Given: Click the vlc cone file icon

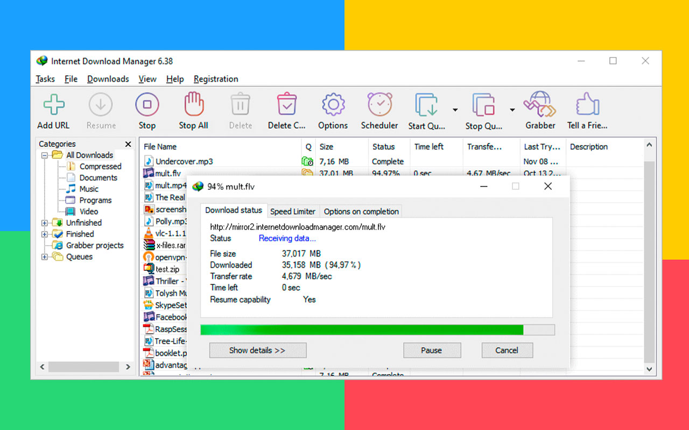Looking at the screenshot, I should (149, 233).
